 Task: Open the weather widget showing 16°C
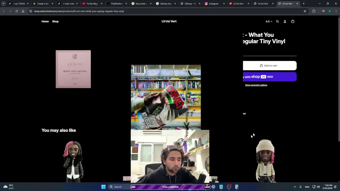[x=8, y=187]
